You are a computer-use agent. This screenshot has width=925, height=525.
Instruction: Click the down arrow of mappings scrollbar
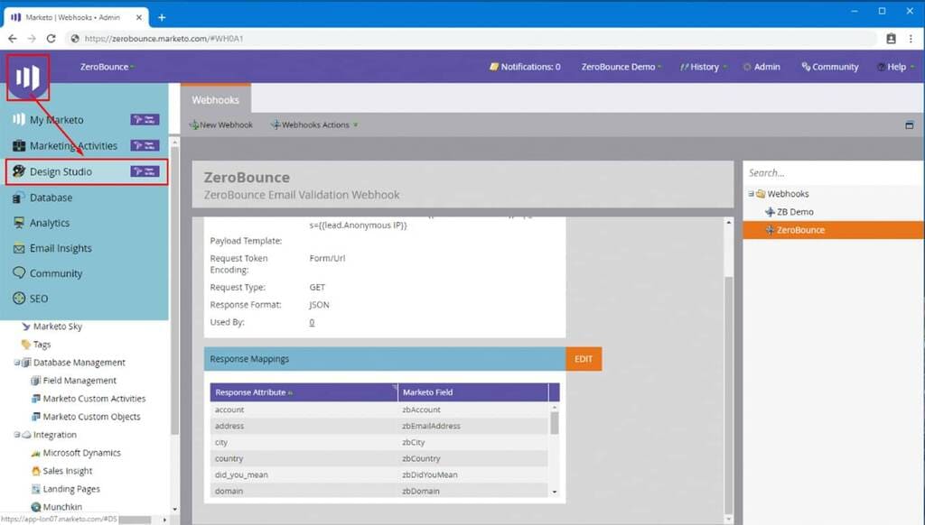(555, 492)
